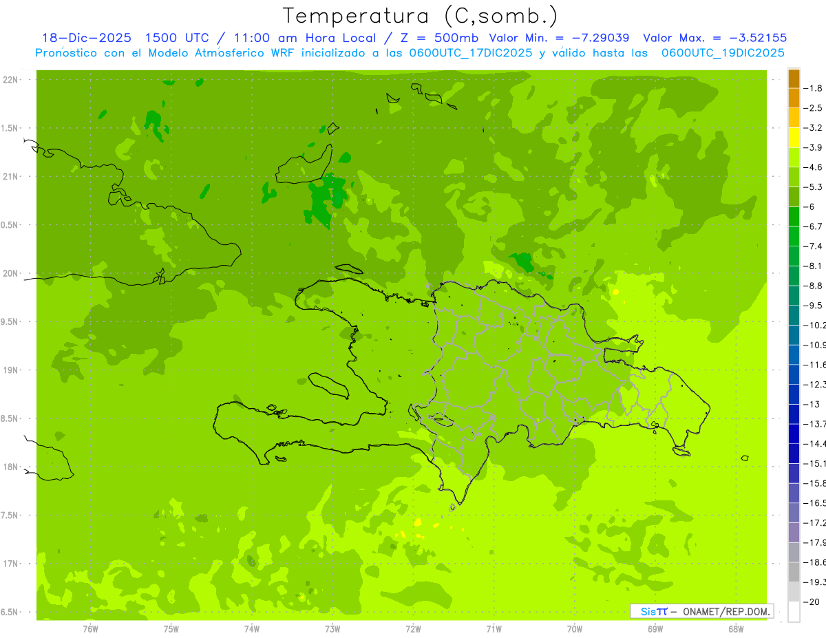Screen dimensions: 826x638
Task: Click the orange swatch between -1.8 and -2.5
Action: (794, 98)
